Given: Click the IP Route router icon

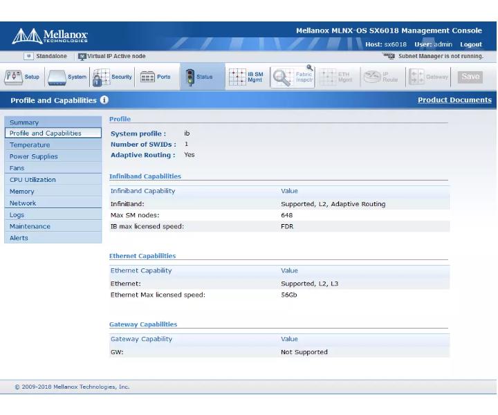Looking at the screenshot, I should [372, 77].
